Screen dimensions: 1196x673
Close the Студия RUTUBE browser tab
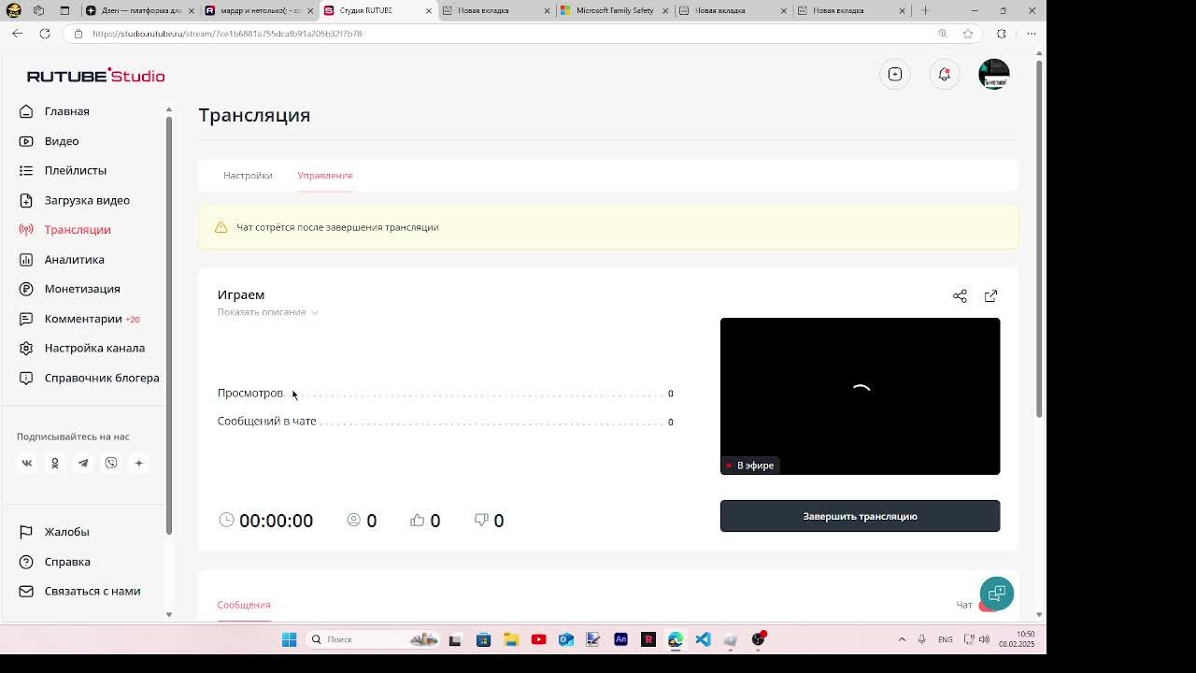coord(429,10)
